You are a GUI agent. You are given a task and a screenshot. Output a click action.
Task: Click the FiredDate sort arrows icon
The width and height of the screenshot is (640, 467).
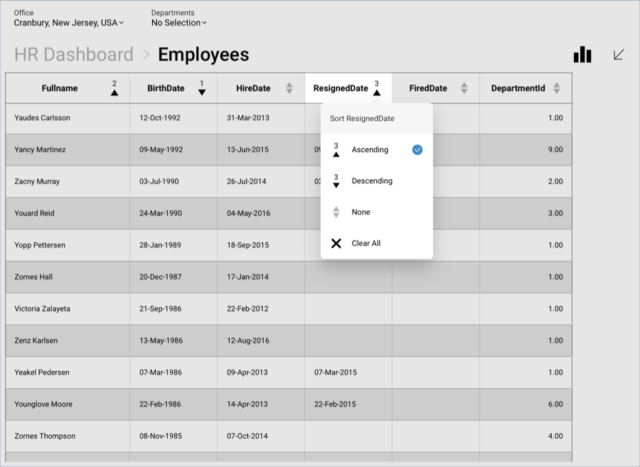coord(464,88)
